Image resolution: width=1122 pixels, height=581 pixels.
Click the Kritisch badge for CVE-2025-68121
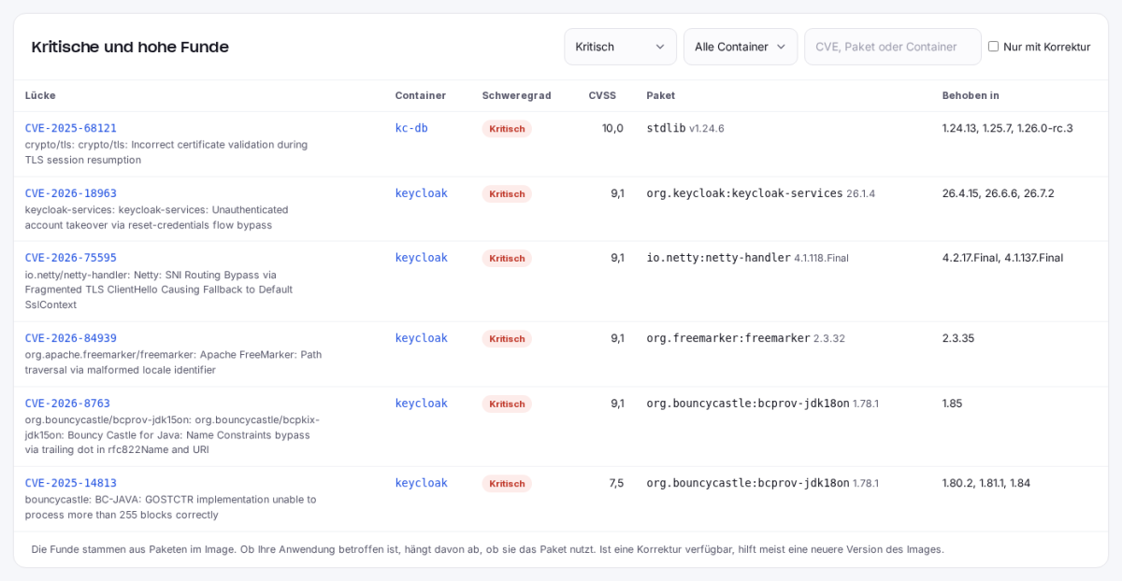[x=507, y=129]
